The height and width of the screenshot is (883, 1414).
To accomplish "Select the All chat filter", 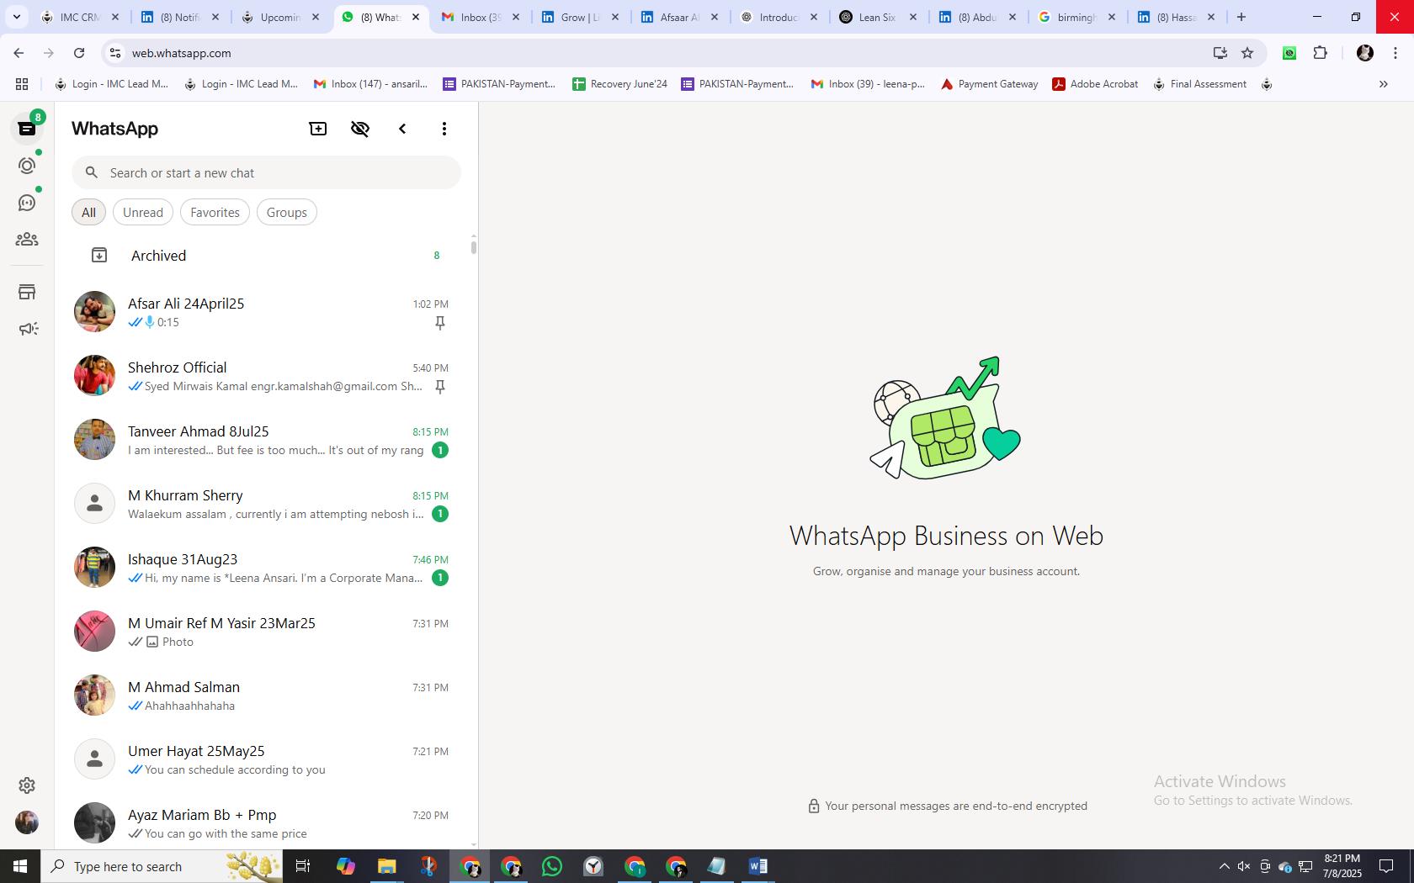I will (x=88, y=213).
